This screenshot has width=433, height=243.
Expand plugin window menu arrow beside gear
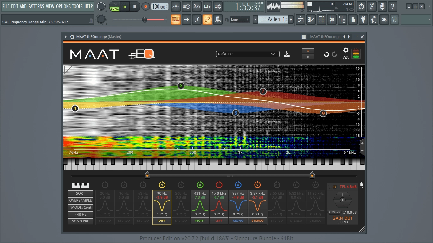66,37
